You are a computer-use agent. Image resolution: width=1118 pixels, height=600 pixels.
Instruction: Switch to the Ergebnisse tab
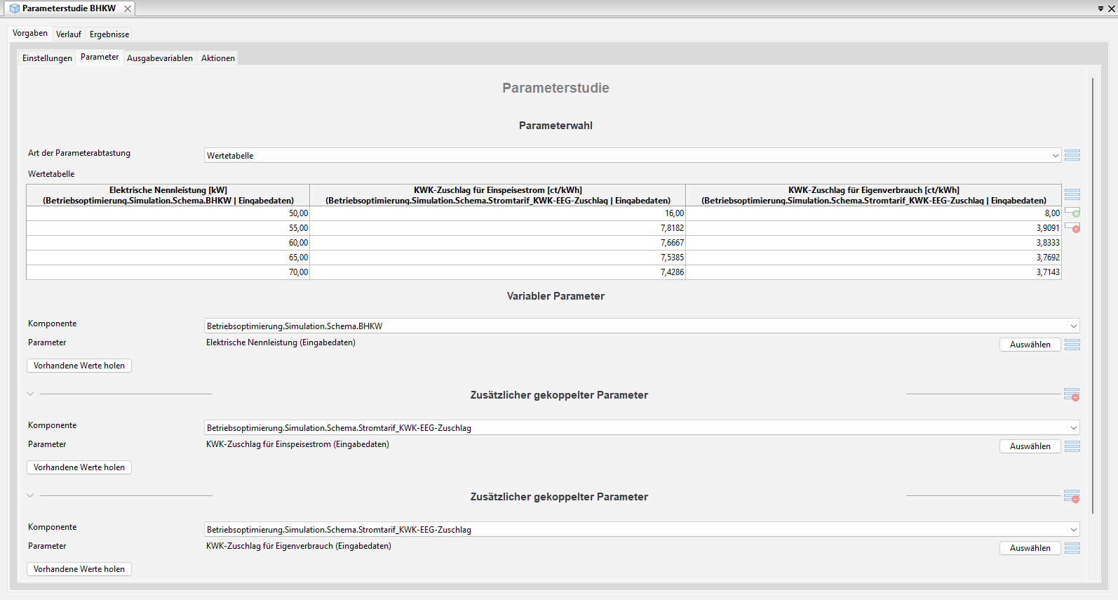pos(109,34)
